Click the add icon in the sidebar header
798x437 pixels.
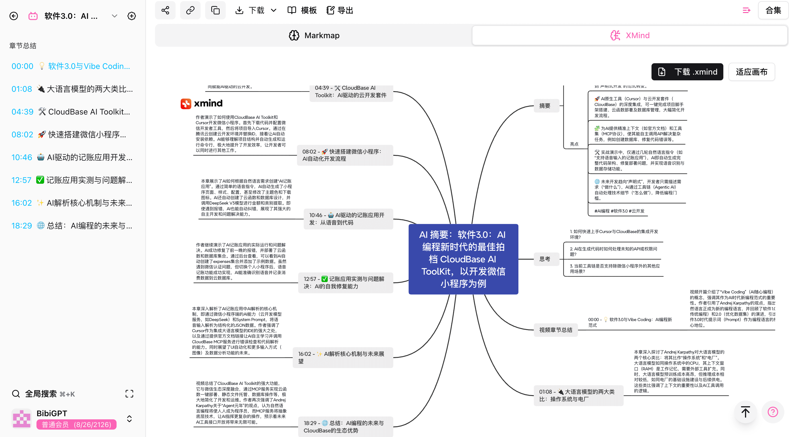[132, 16]
